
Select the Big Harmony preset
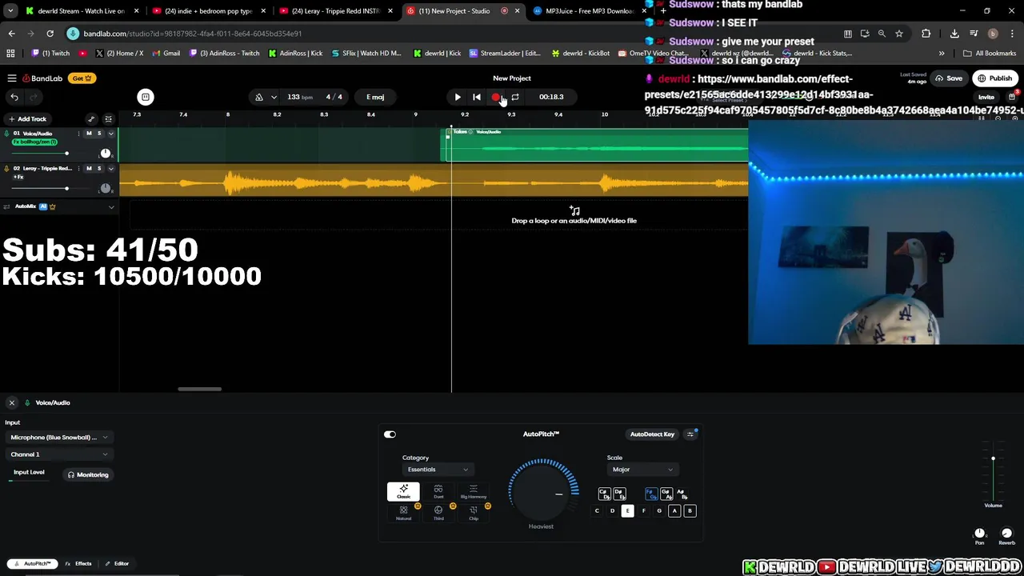pos(474,491)
